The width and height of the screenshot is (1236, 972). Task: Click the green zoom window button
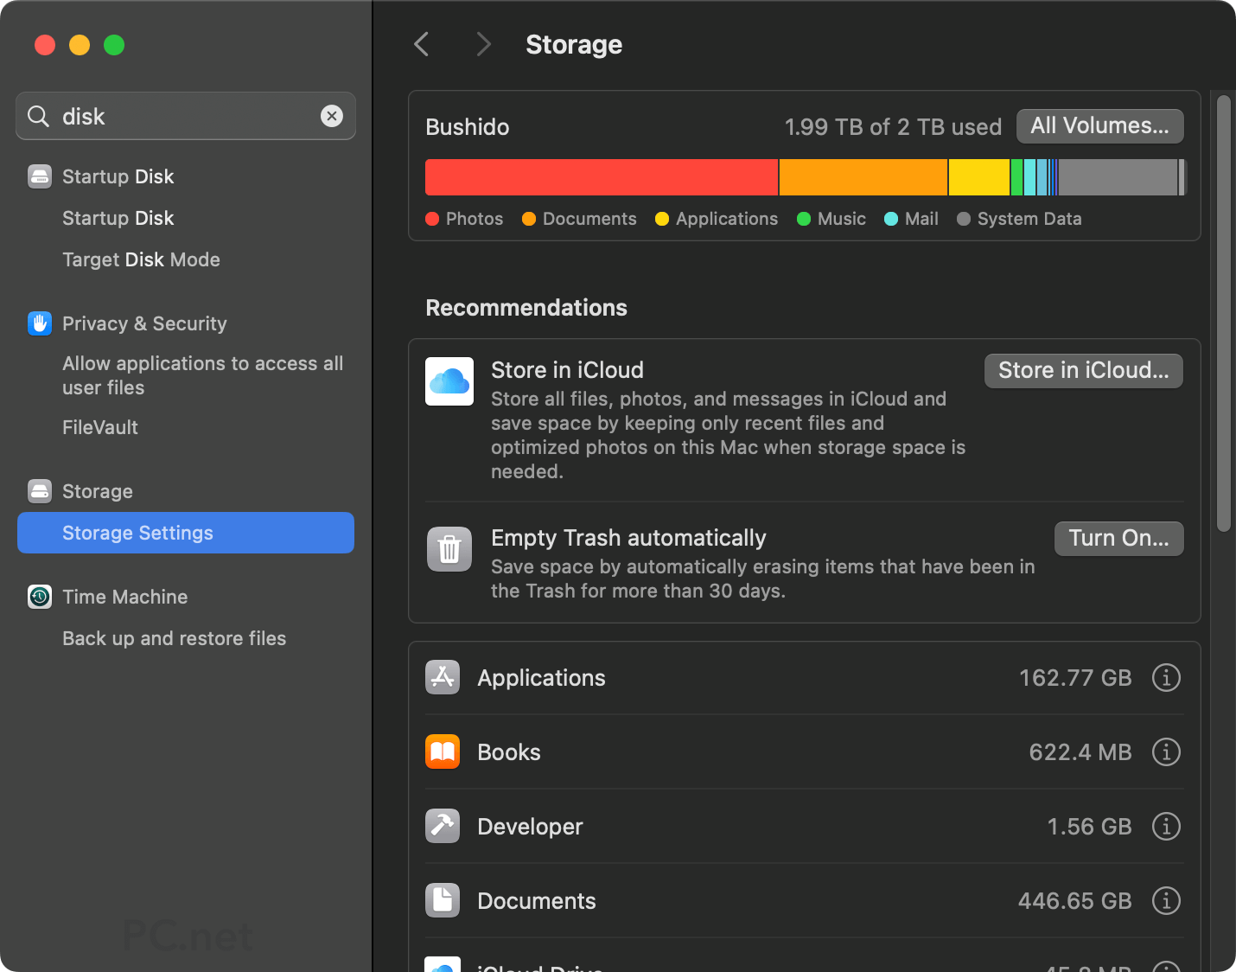pos(114,45)
